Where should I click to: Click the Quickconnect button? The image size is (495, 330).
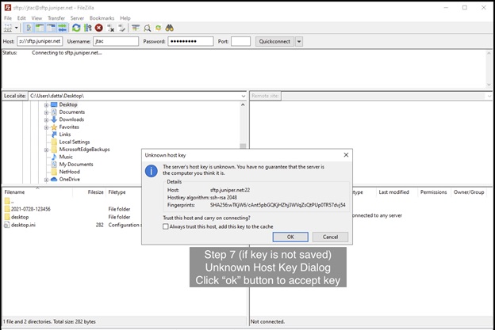click(274, 41)
